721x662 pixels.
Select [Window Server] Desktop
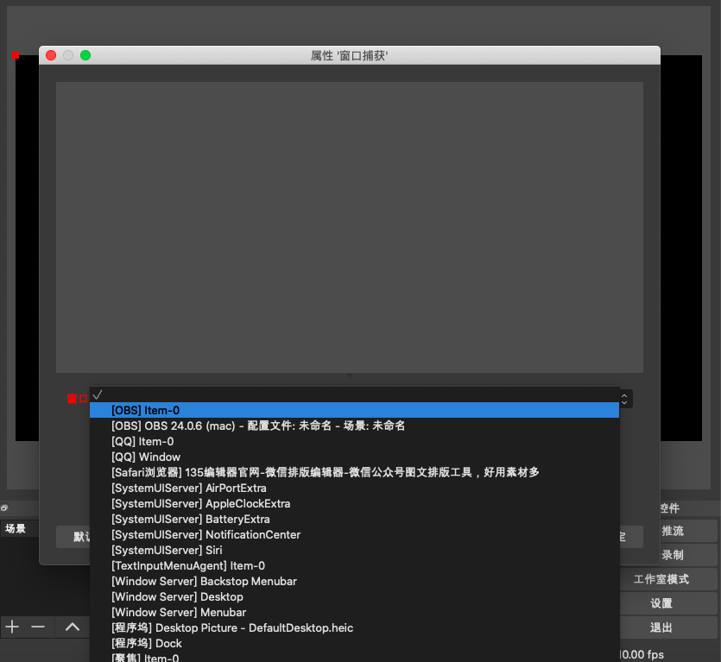click(354, 596)
